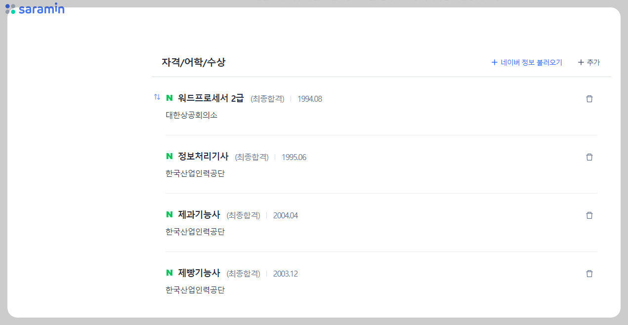This screenshot has width=628, height=325.
Task: Click the saramin logo icon
Action: [10, 8]
